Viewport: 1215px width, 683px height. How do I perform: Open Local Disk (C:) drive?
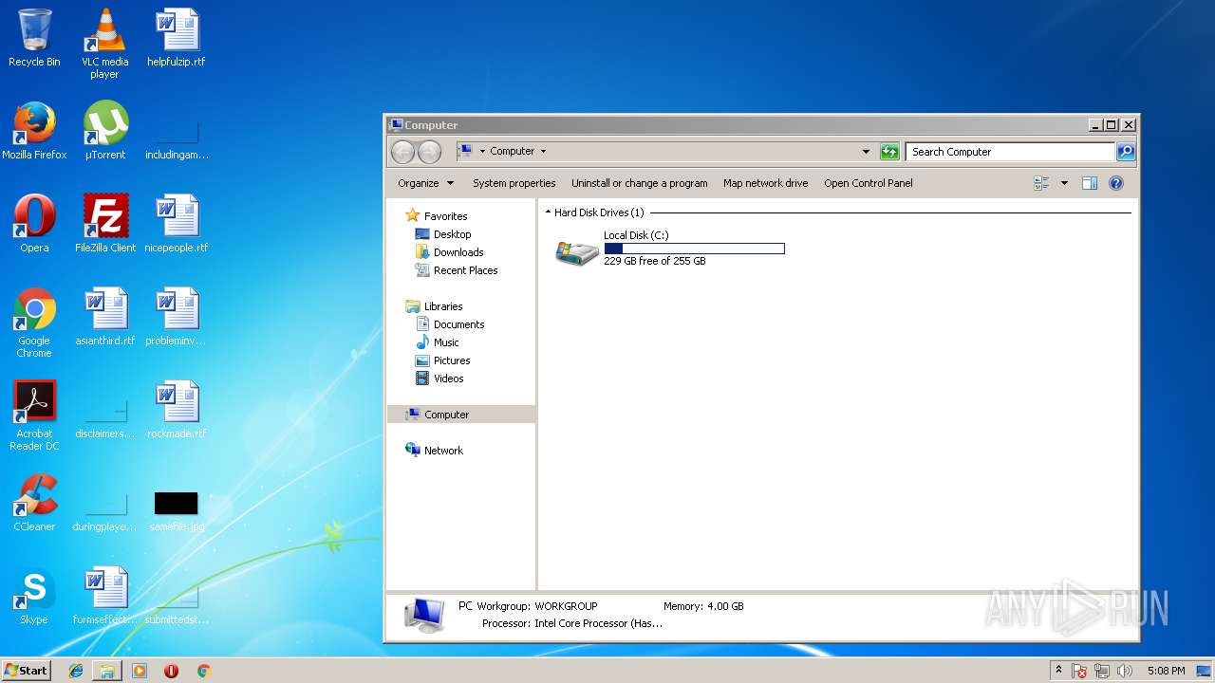click(669, 248)
